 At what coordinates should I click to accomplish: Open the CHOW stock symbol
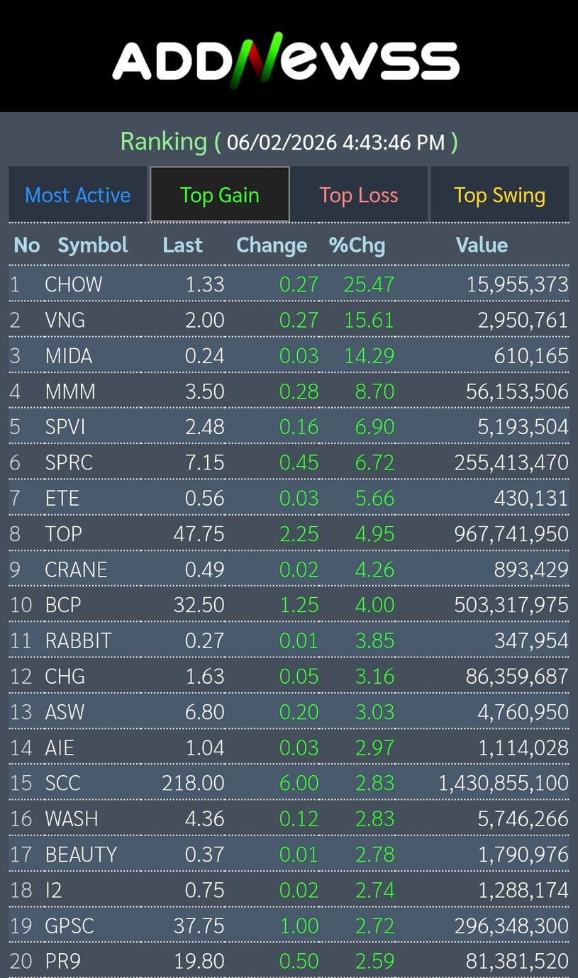(x=74, y=284)
